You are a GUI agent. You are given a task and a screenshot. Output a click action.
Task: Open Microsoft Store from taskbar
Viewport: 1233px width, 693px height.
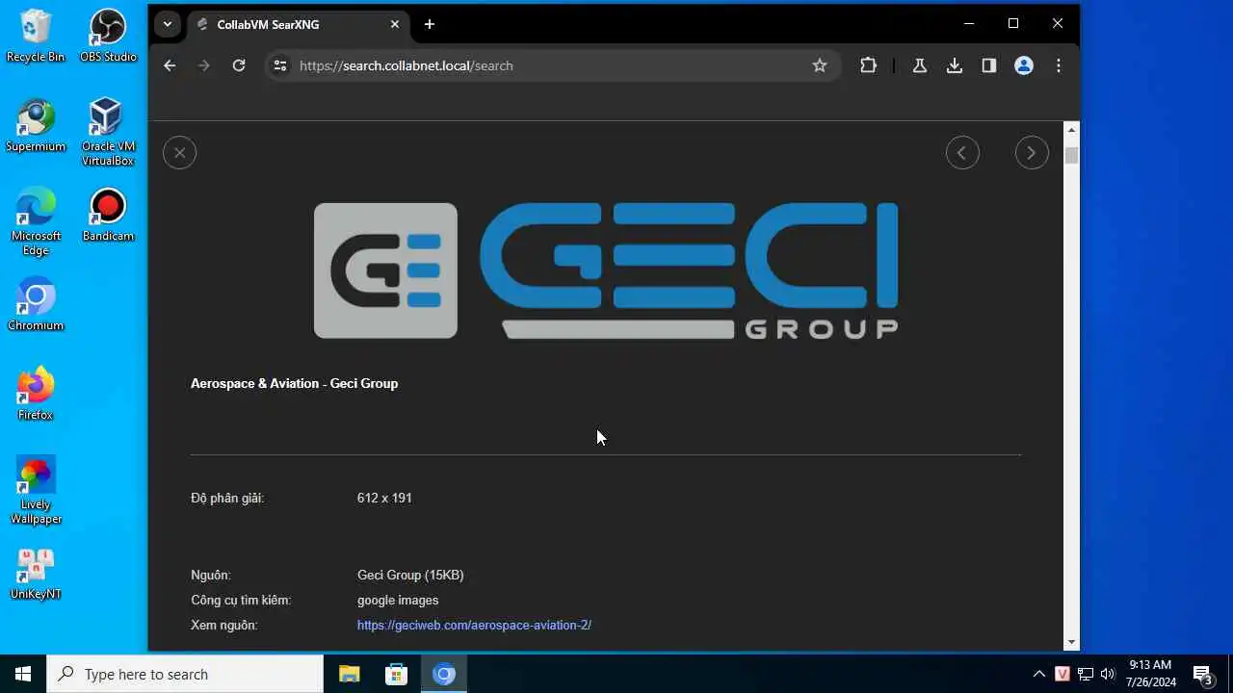pyautogui.click(x=396, y=674)
